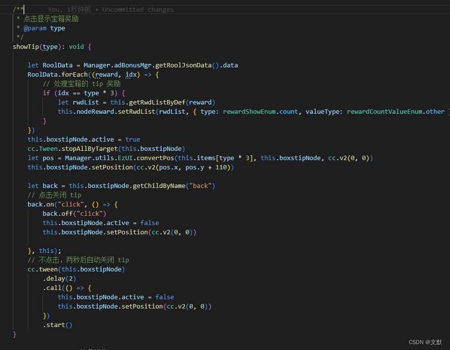The height and width of the screenshot is (350, 450).
Task: Click the string "back" in getChildByName
Action: coord(200,186)
